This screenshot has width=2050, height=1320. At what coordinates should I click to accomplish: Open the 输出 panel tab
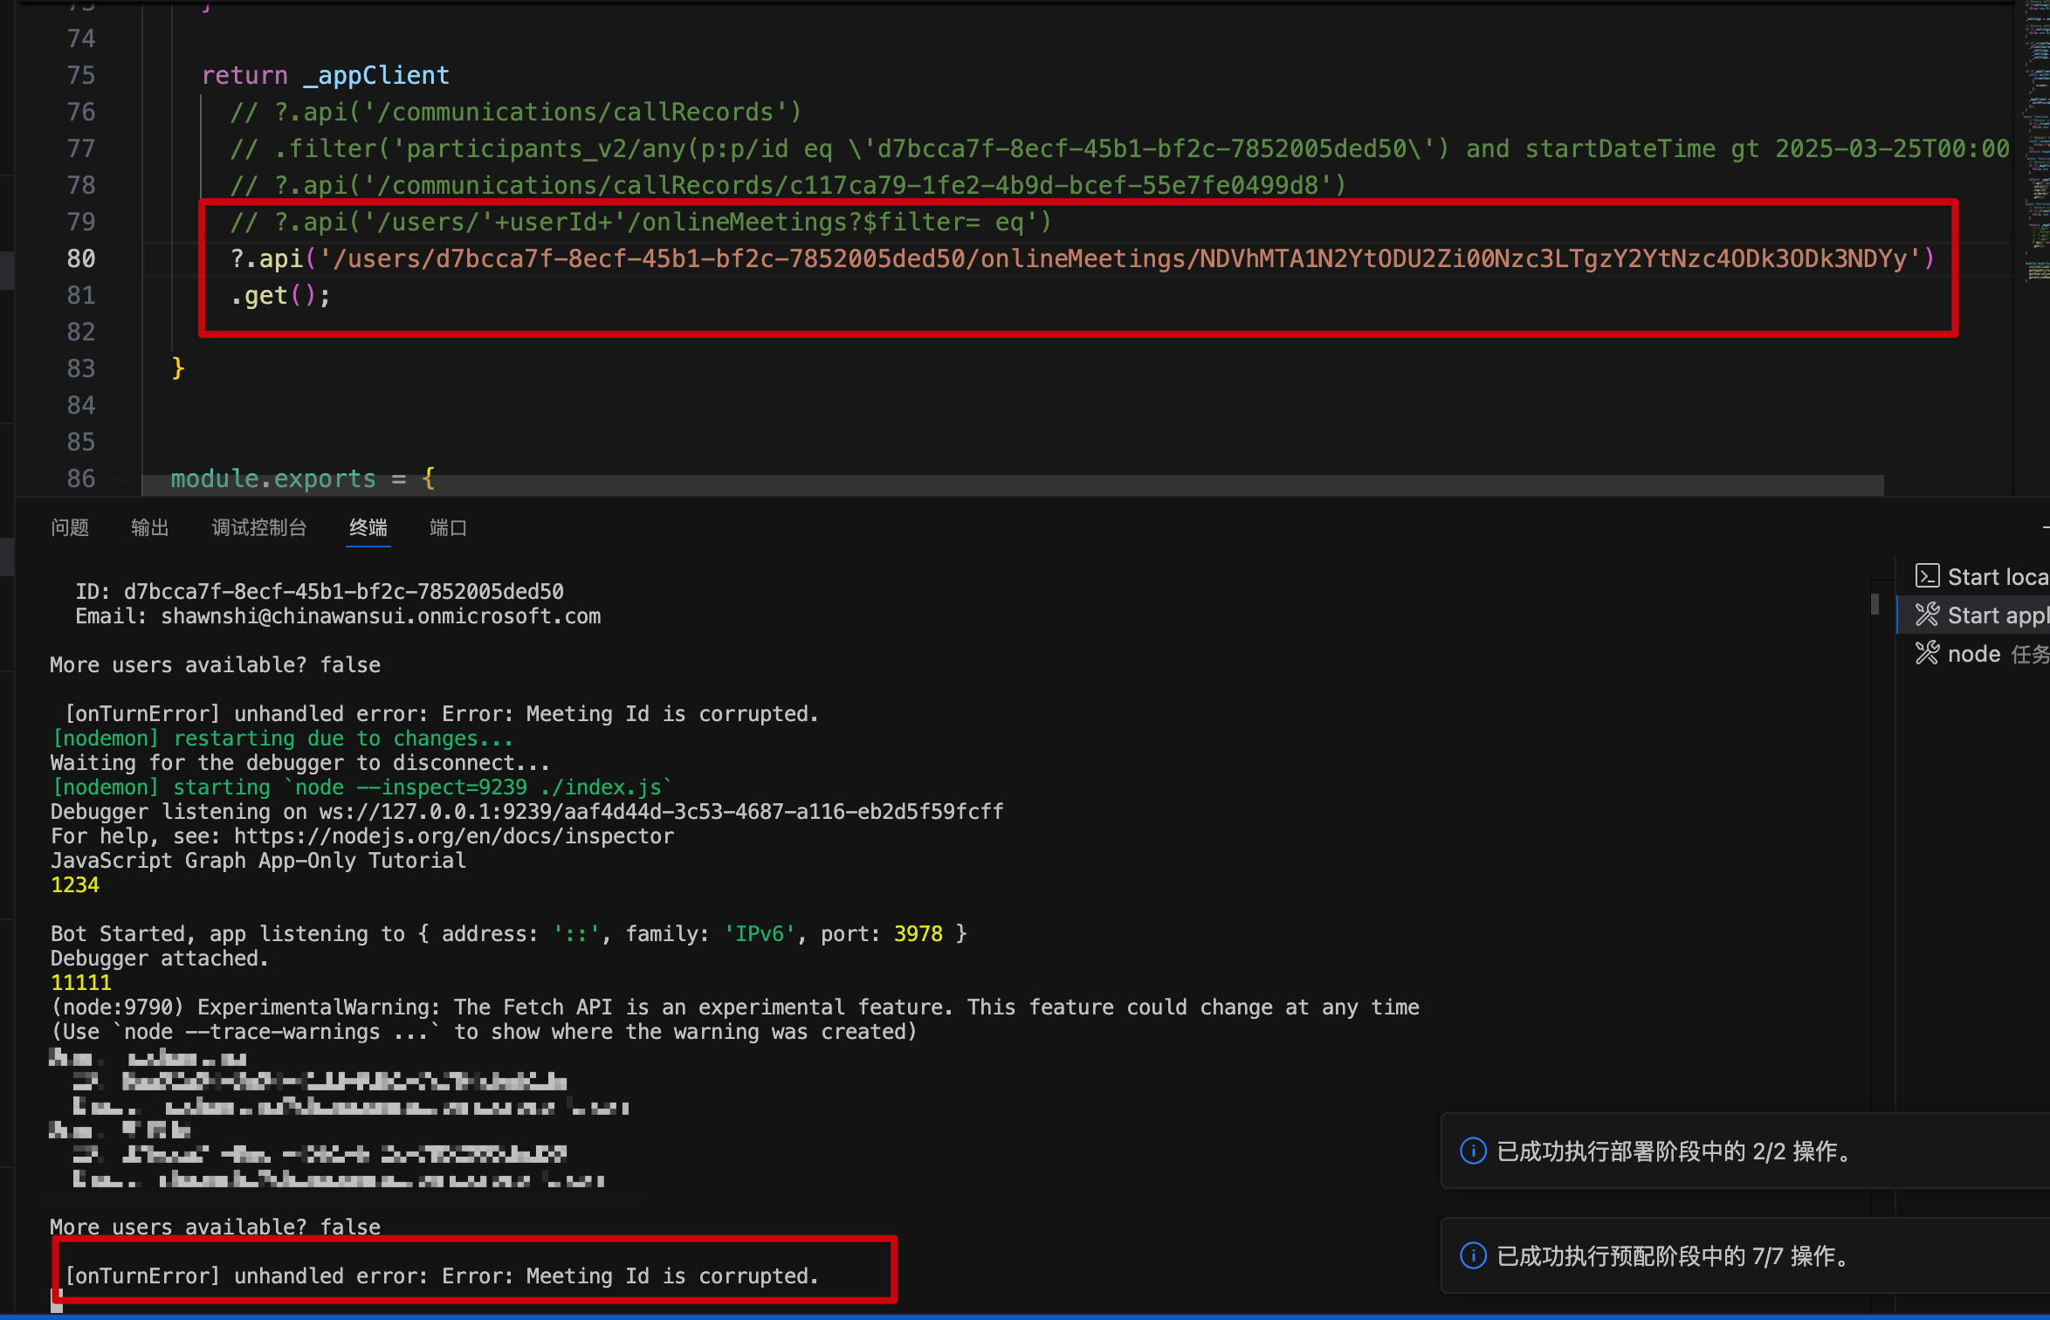coord(149,527)
